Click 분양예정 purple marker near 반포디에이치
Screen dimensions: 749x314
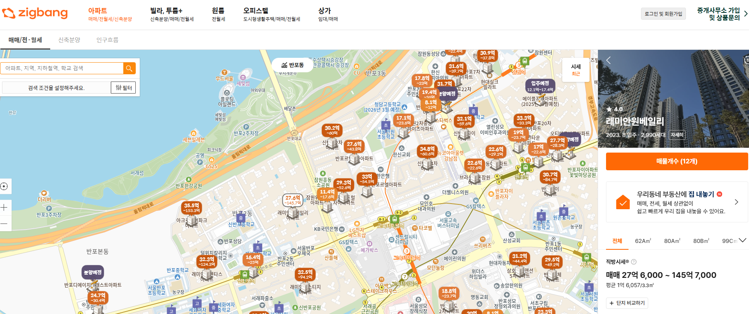pos(93,272)
